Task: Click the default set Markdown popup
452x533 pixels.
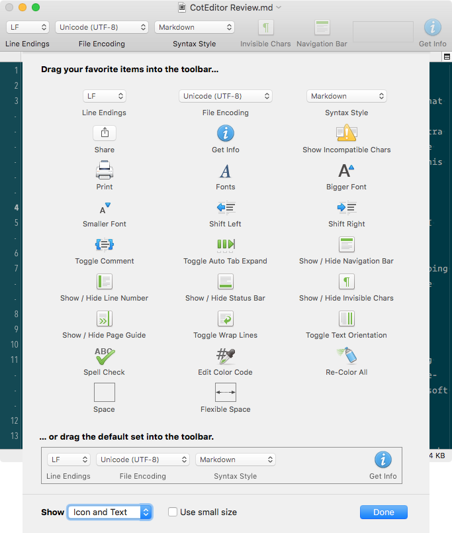Action: (235, 460)
